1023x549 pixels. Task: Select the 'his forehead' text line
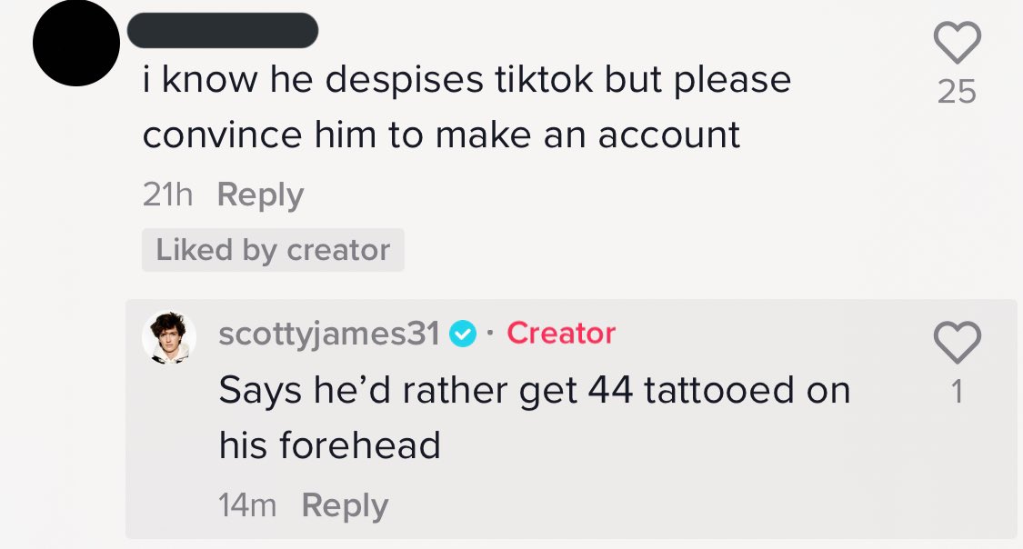click(x=329, y=445)
